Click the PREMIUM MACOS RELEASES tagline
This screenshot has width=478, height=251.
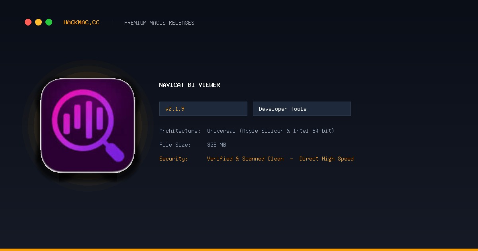tap(159, 23)
